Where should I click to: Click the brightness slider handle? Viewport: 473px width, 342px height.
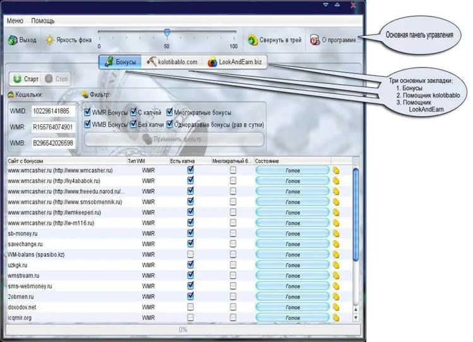(x=167, y=32)
